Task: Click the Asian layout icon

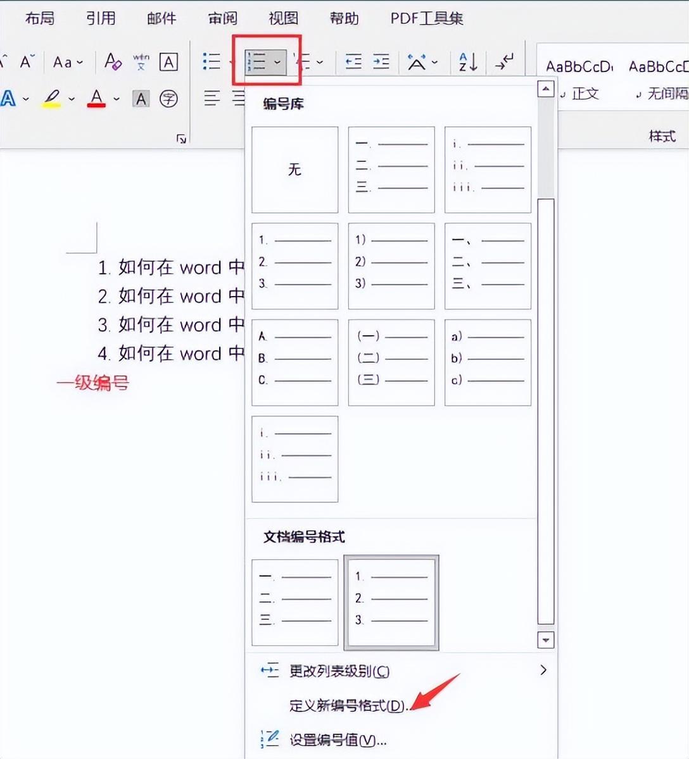Action: 417,61
